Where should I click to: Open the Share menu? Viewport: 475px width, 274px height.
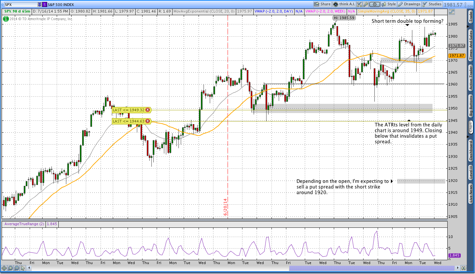click(x=322, y=4)
